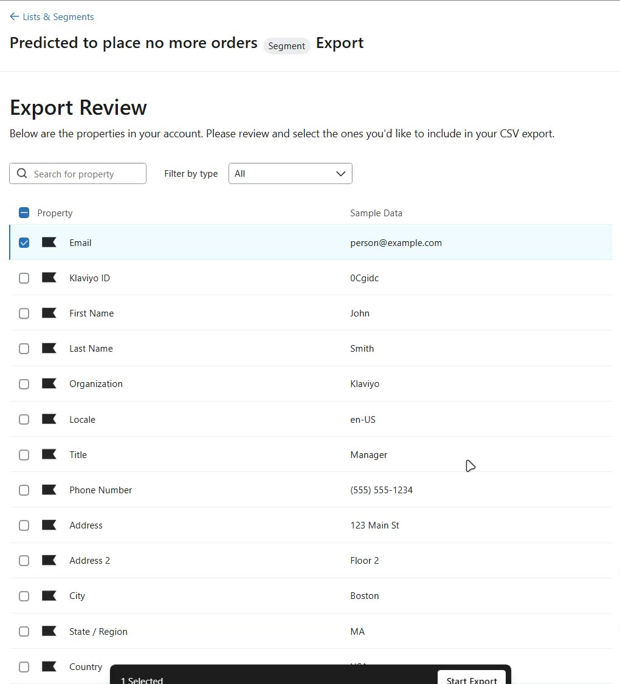
Task: Click the flag icon beside State / Region
Action: [x=49, y=631]
